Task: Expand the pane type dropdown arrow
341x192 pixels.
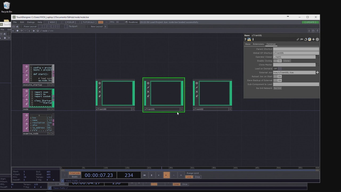Action: 14,31
